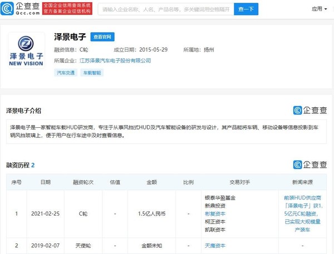
Task: Click the 泽景电子介绍 section heading
Action: tap(23, 111)
